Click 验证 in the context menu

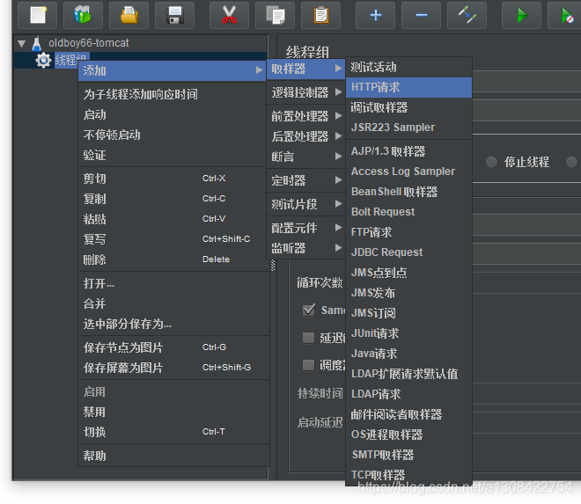(x=173, y=155)
